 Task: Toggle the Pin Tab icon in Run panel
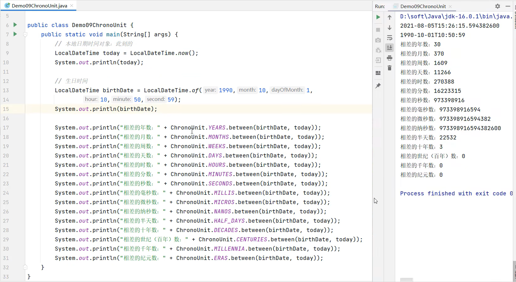click(378, 86)
